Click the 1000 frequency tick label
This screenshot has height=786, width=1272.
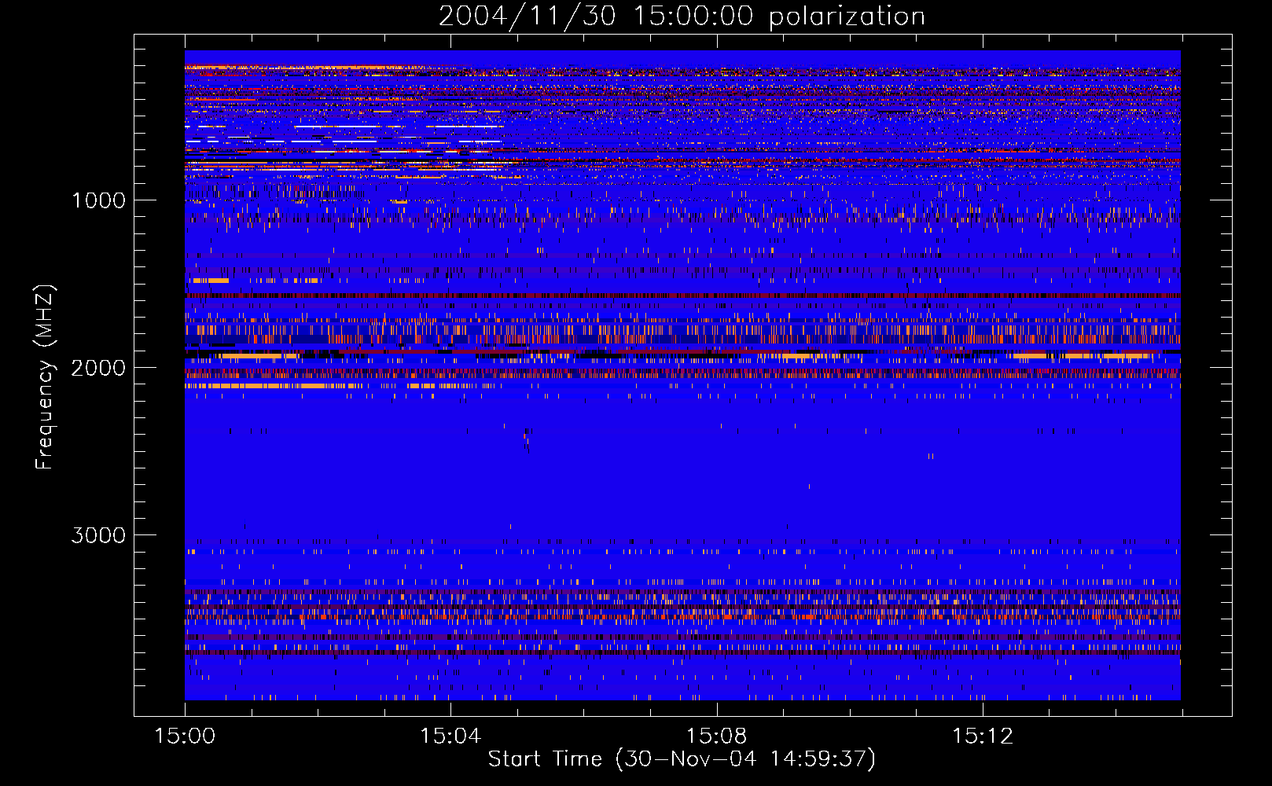(x=98, y=200)
